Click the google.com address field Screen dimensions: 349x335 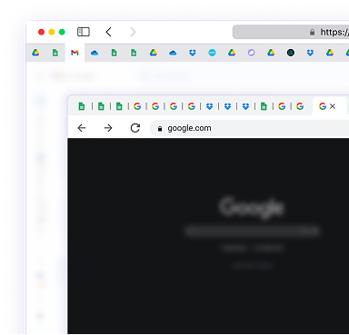click(x=250, y=128)
